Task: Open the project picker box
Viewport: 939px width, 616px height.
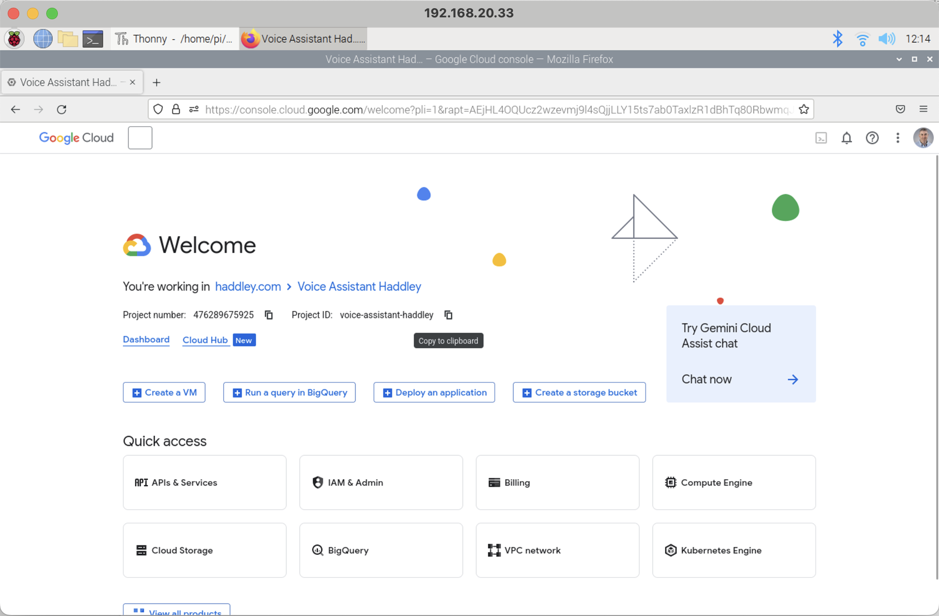Action: pyautogui.click(x=140, y=138)
